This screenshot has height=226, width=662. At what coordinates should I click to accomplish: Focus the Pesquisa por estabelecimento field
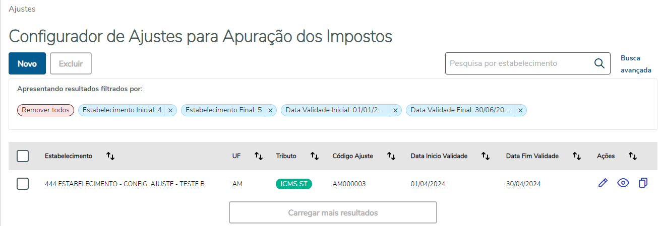click(517, 63)
